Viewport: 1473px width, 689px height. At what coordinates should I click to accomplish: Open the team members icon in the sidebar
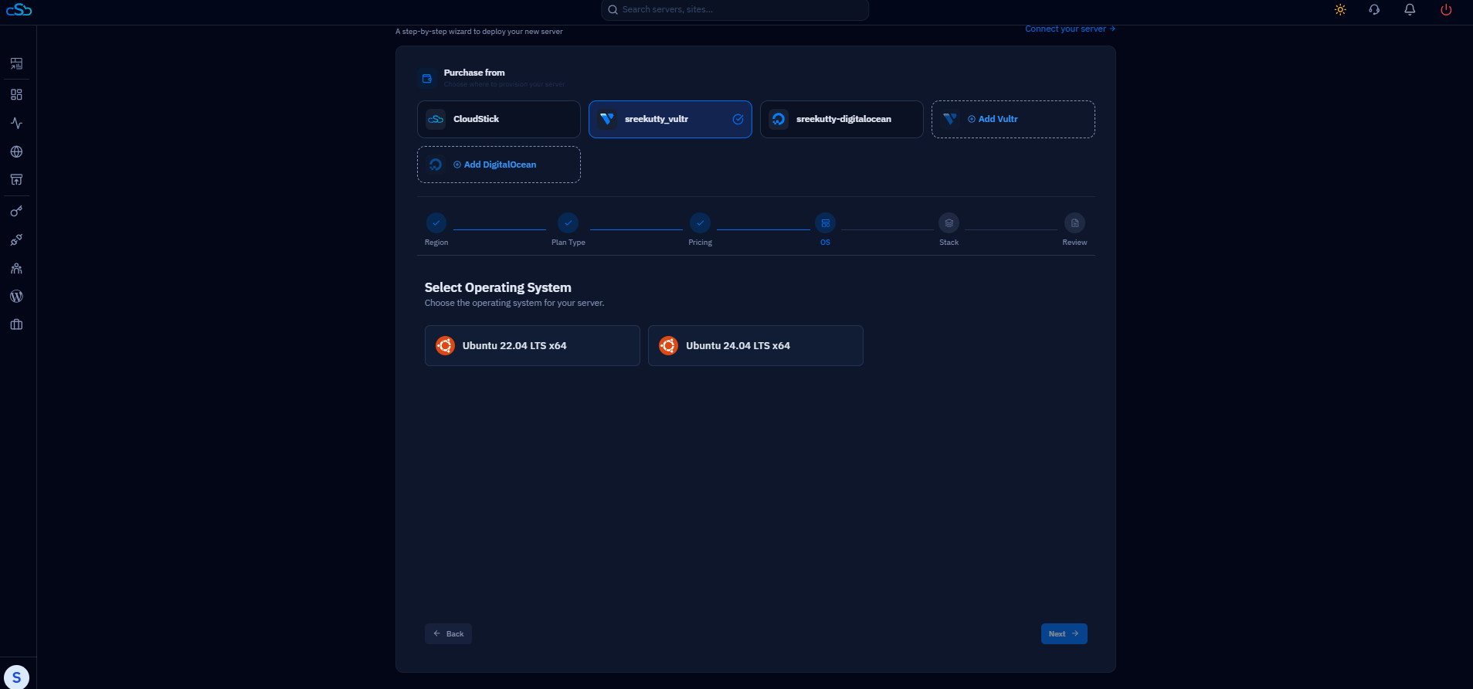(x=16, y=269)
